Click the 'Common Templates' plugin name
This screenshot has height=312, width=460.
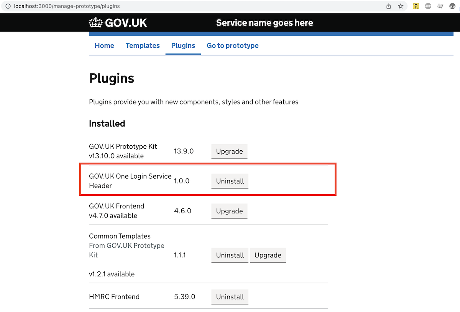pyautogui.click(x=120, y=236)
